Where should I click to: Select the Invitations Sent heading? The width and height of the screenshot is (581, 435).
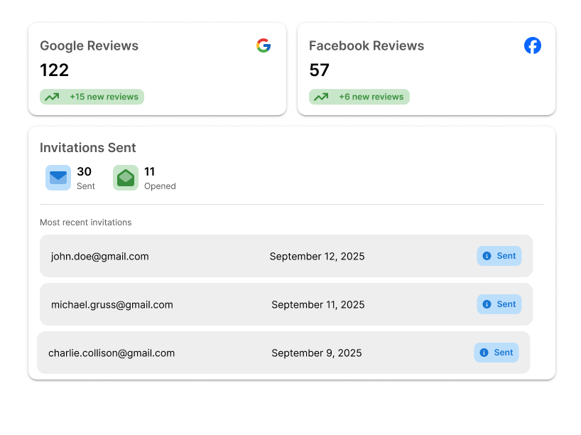click(x=87, y=148)
